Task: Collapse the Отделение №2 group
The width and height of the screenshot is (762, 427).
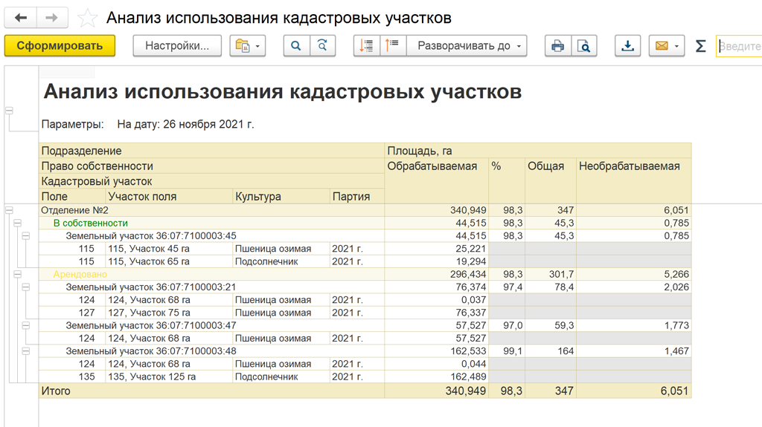Action: click(x=9, y=210)
